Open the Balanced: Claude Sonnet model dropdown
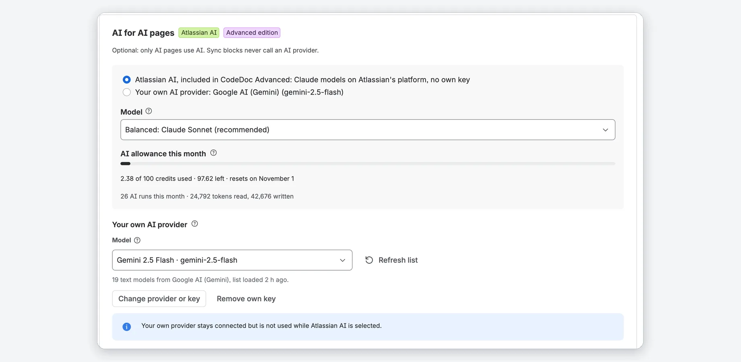741x362 pixels. pyautogui.click(x=368, y=130)
